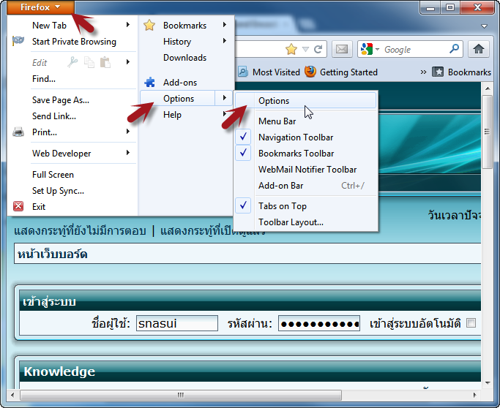Open the list all tabs dropdown
Image resolution: width=500 pixels, height=408 pixels.
(x=484, y=26)
